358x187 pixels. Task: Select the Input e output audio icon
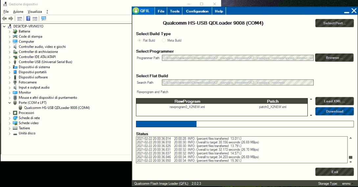[x=15, y=87]
